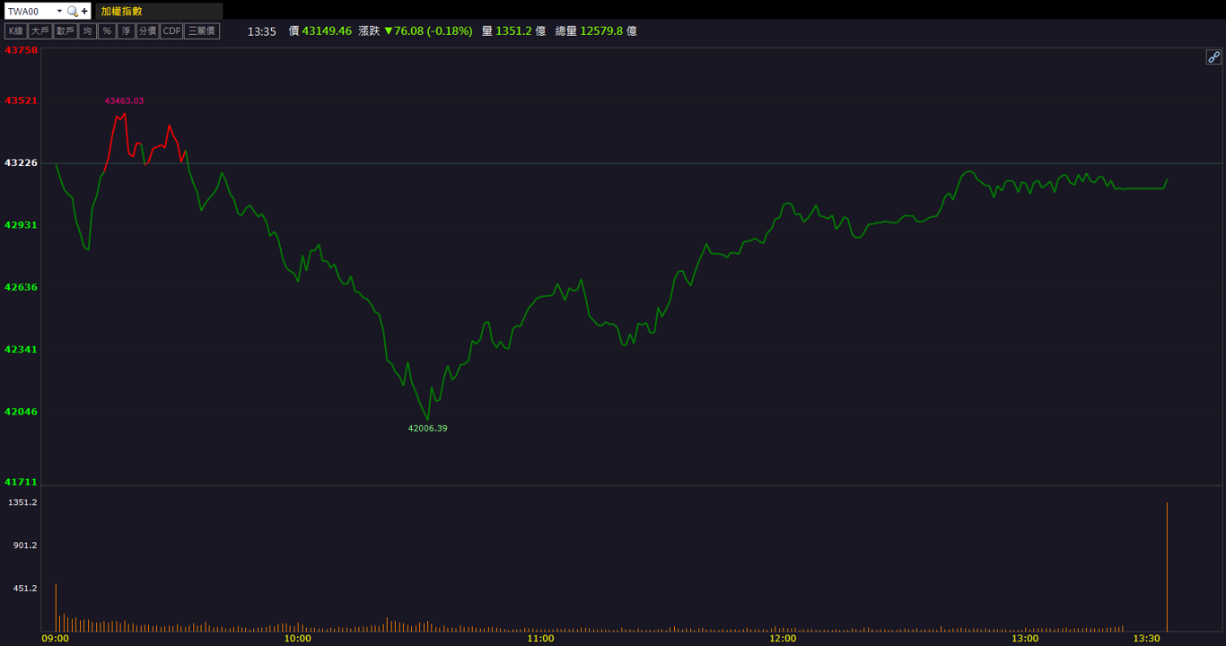Click the tall closing volume bar

(1167, 567)
